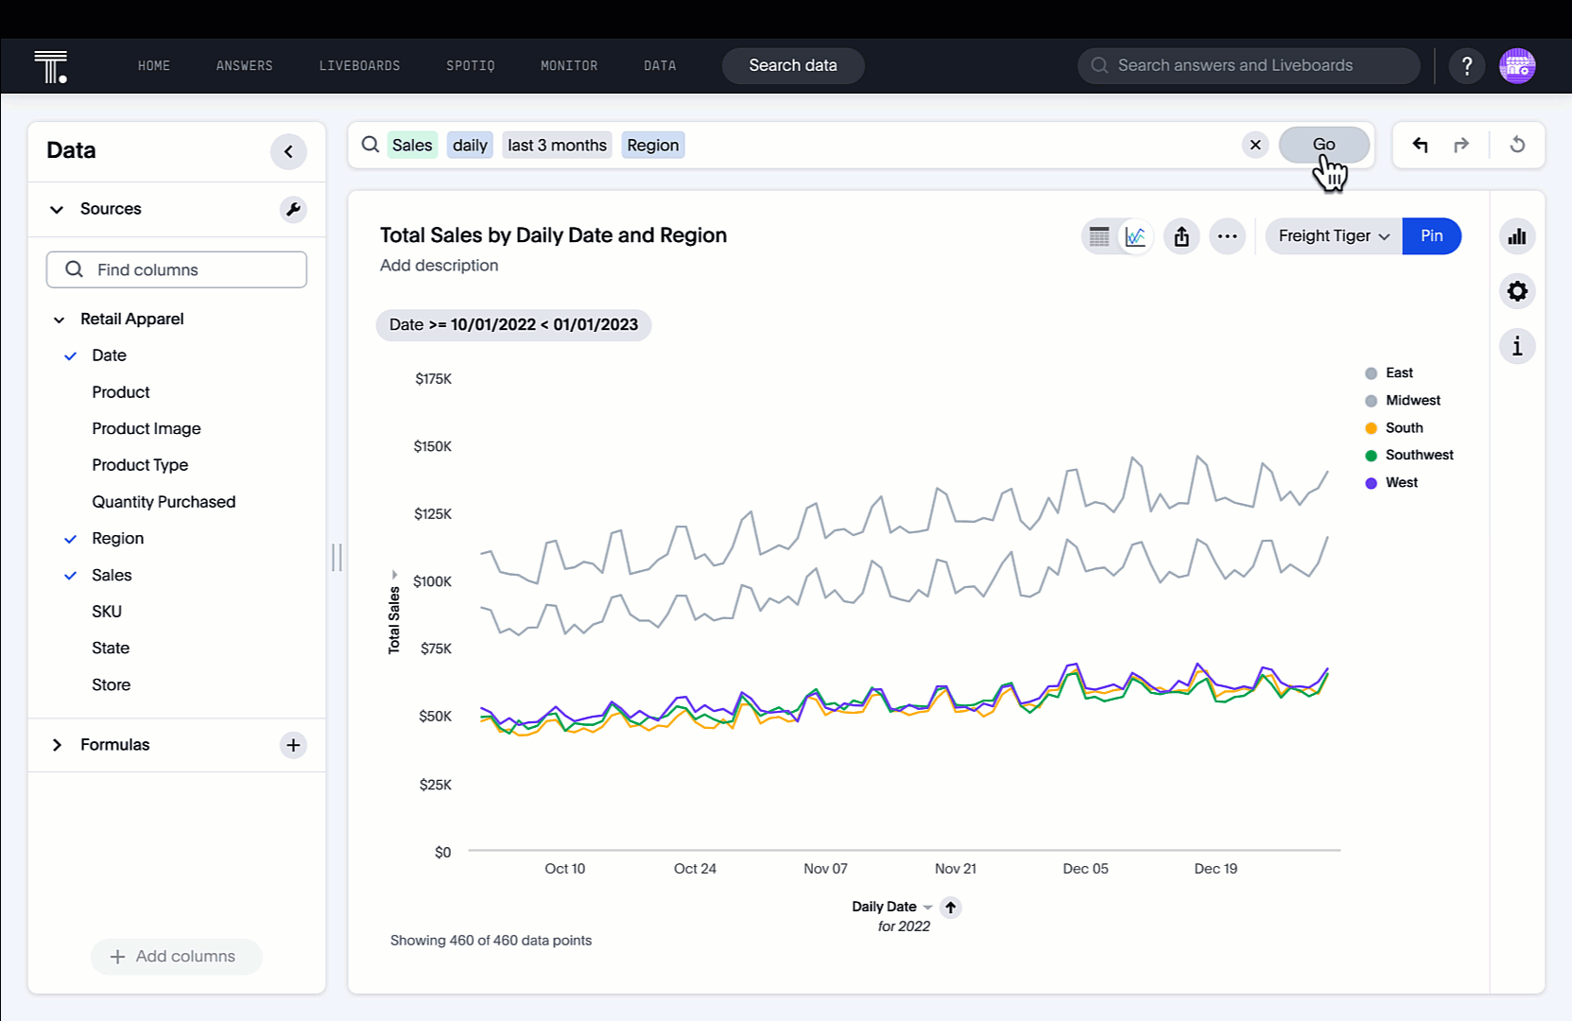Focus Search answers and Liveboards field

click(x=1249, y=66)
